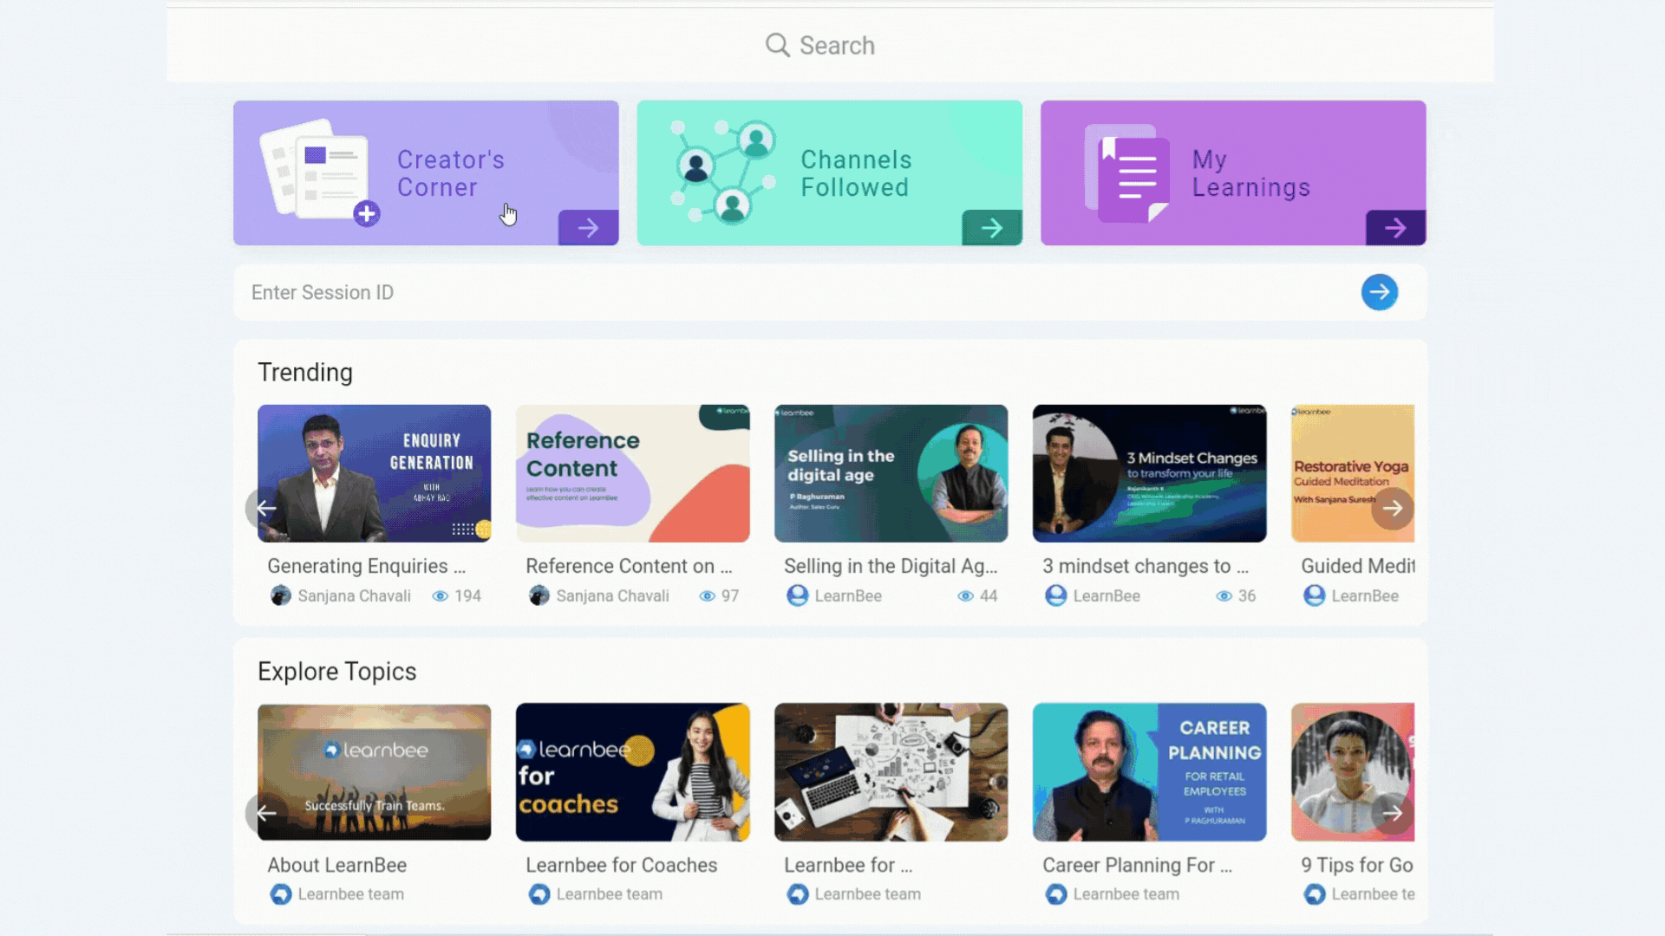The width and height of the screenshot is (1665, 936).
Task: Open Creator's Corner arrow button
Action: pos(588,228)
